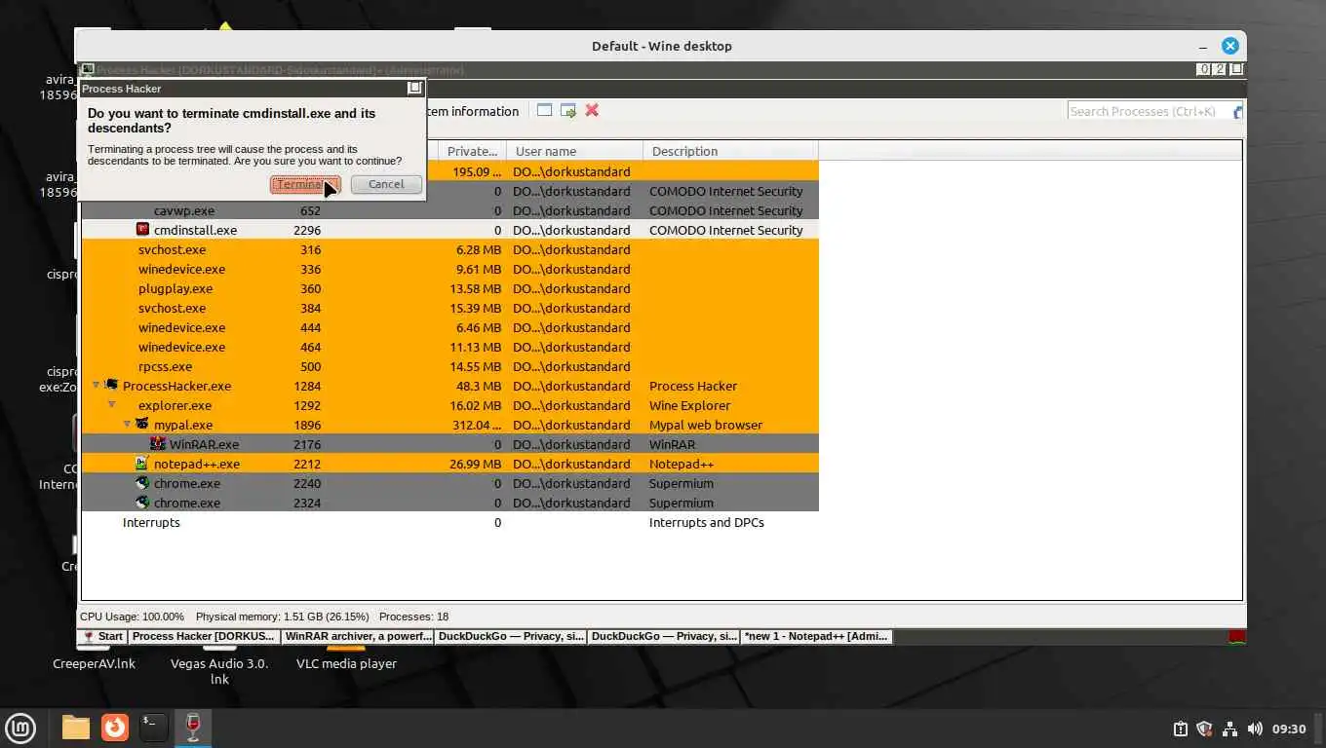Screen dimensions: 1326x748
Task: Open the volume control tray icon
Action: (x=1255, y=729)
